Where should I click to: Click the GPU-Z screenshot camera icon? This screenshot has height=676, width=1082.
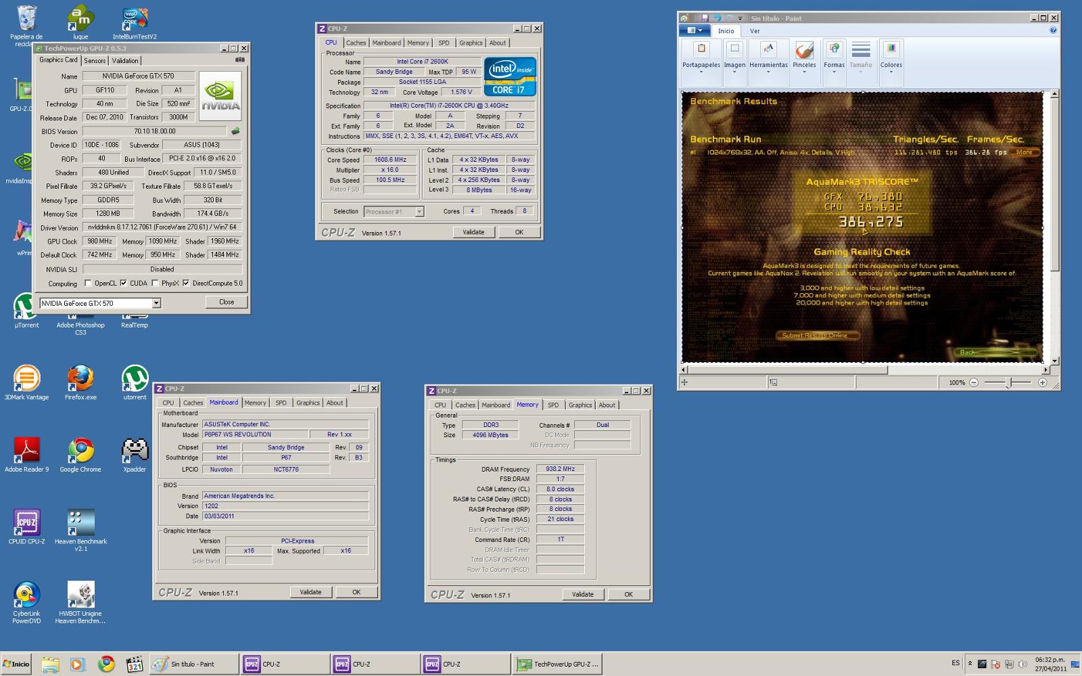tap(239, 60)
